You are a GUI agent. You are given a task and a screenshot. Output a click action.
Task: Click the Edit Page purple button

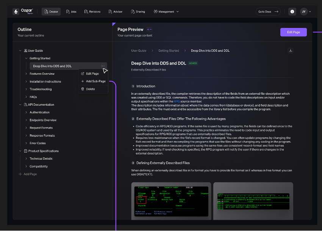click(294, 32)
